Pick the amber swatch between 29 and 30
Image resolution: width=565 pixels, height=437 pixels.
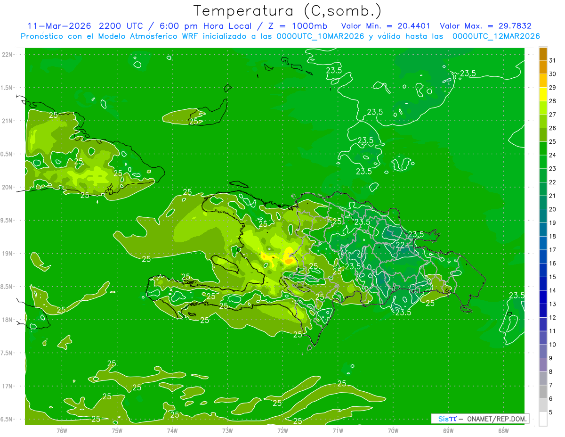543,81
